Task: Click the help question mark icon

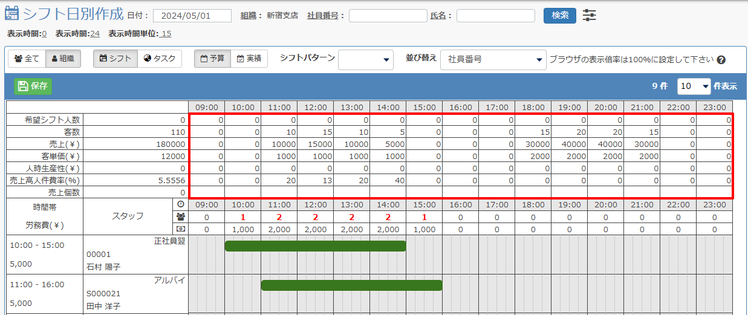Action: [721, 60]
